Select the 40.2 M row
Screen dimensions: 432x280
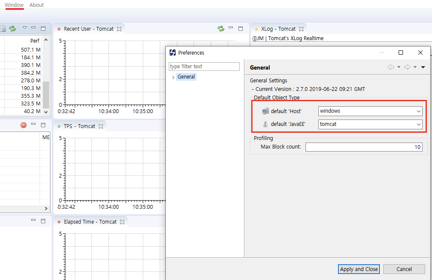click(x=21, y=111)
